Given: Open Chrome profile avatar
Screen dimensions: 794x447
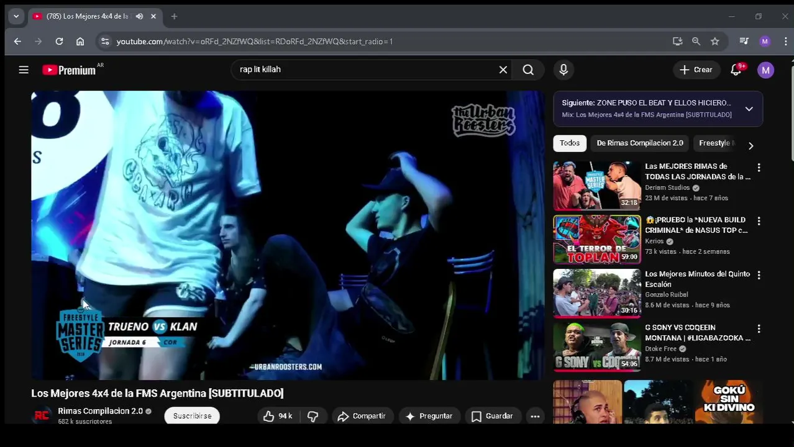Looking at the screenshot, I should (765, 41).
